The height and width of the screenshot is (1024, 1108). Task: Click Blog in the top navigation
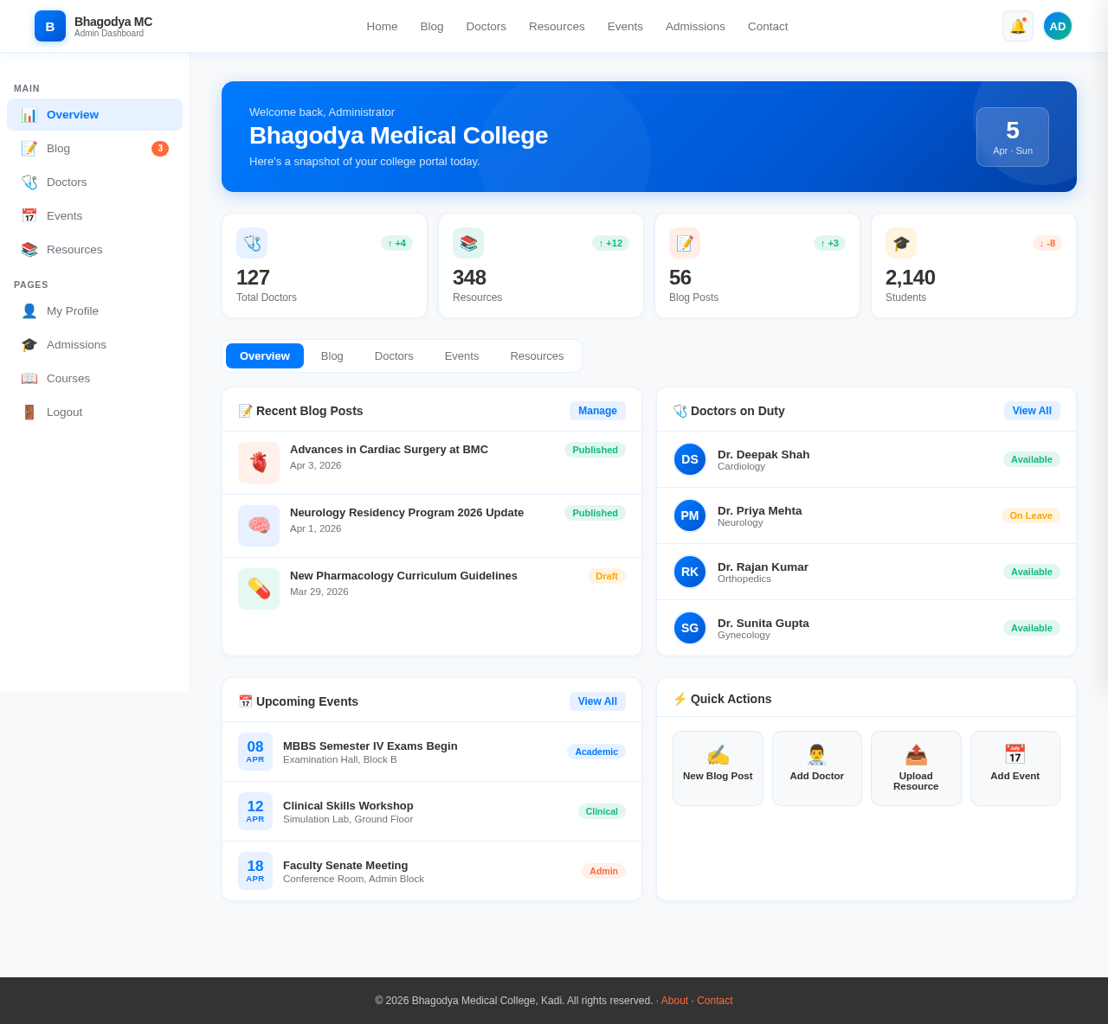[432, 26]
